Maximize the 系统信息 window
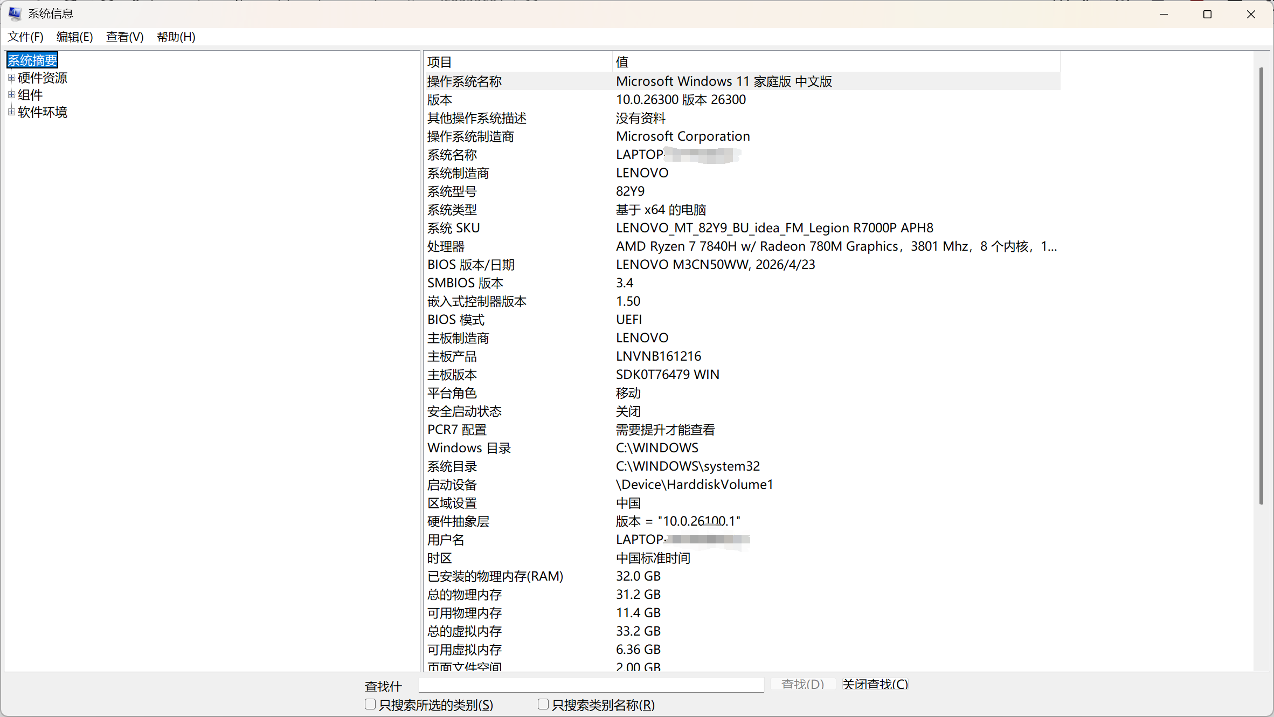 point(1207,14)
